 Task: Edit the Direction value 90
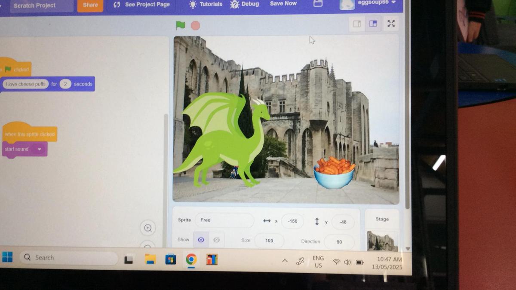click(339, 242)
